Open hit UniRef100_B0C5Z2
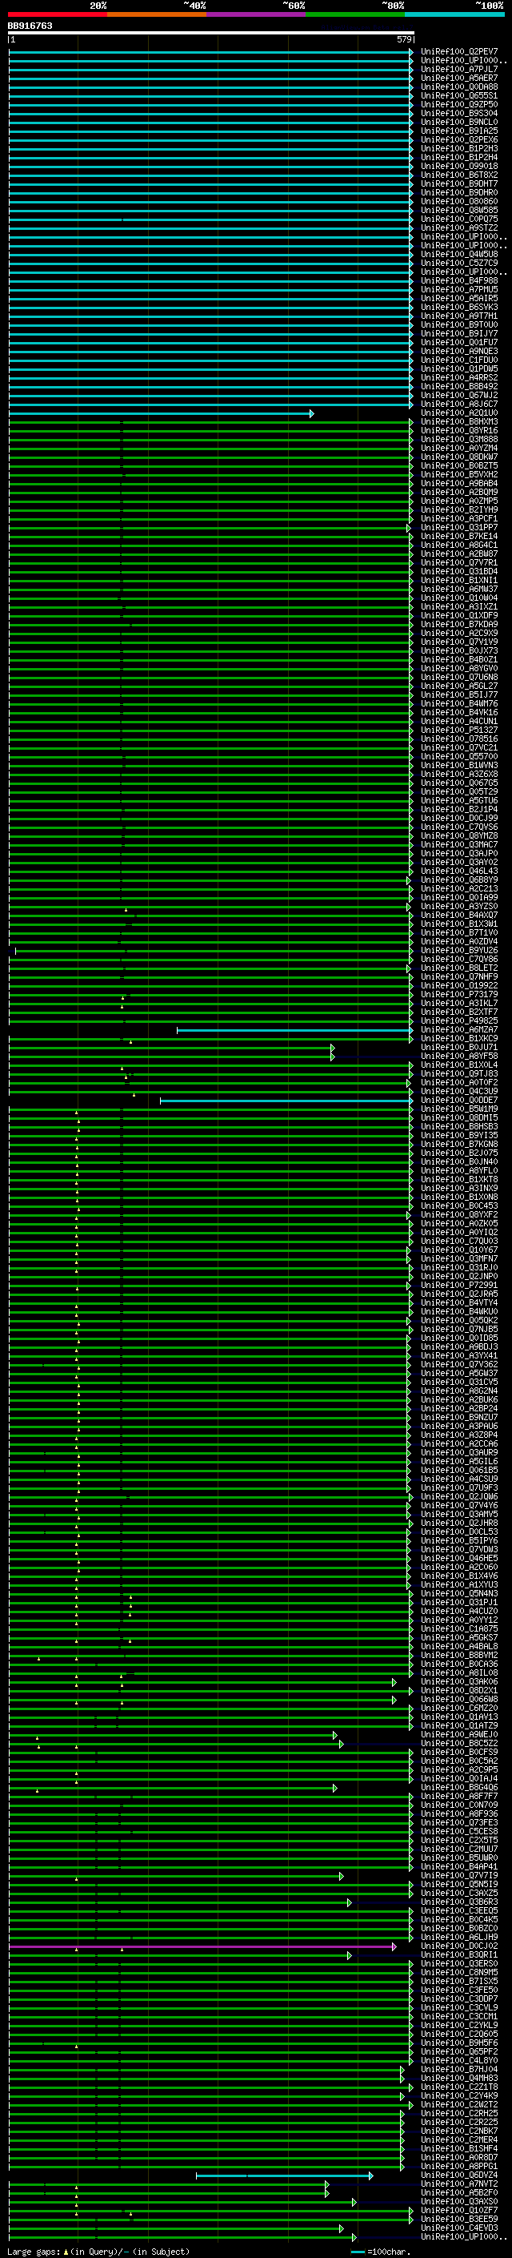Image resolution: width=512 pixels, height=2258 pixels. [x=459, y=1744]
